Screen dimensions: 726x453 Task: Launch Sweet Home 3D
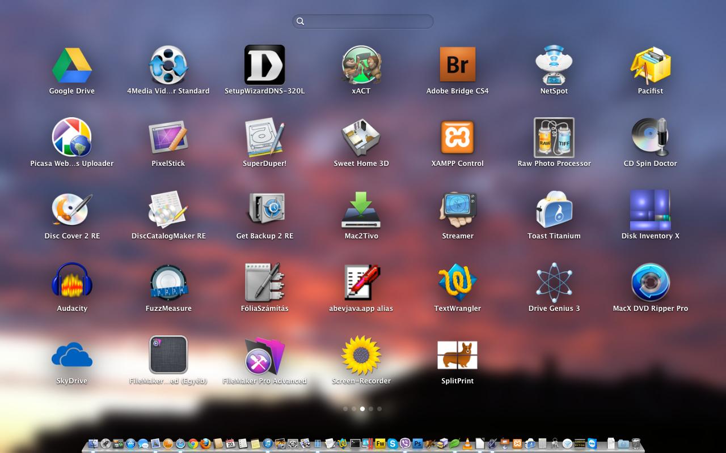(x=361, y=138)
